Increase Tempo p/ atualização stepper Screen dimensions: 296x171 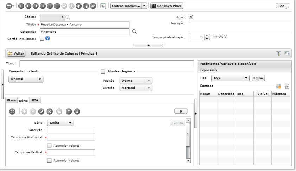tap(207, 36)
